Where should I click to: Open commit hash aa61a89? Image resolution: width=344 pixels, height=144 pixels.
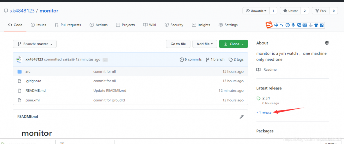tap(69, 59)
